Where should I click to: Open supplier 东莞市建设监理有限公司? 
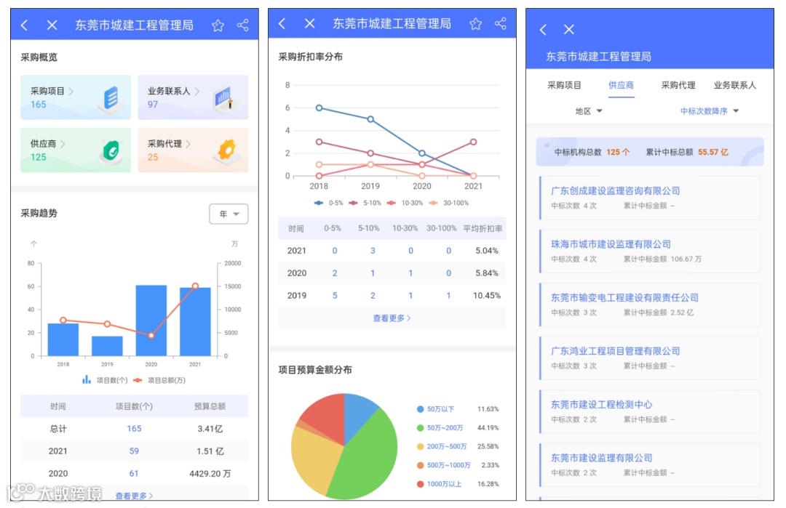(x=650, y=465)
